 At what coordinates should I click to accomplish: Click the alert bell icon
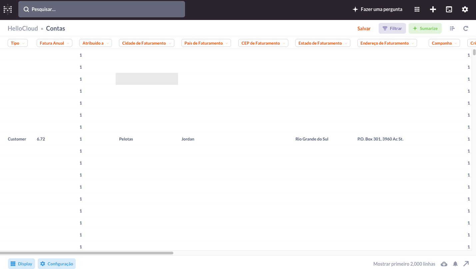click(455, 264)
